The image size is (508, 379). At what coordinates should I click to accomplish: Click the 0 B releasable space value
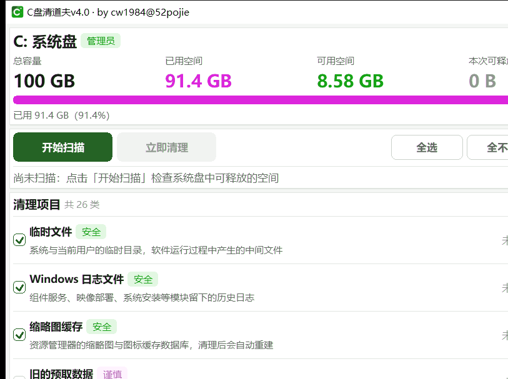click(x=482, y=81)
